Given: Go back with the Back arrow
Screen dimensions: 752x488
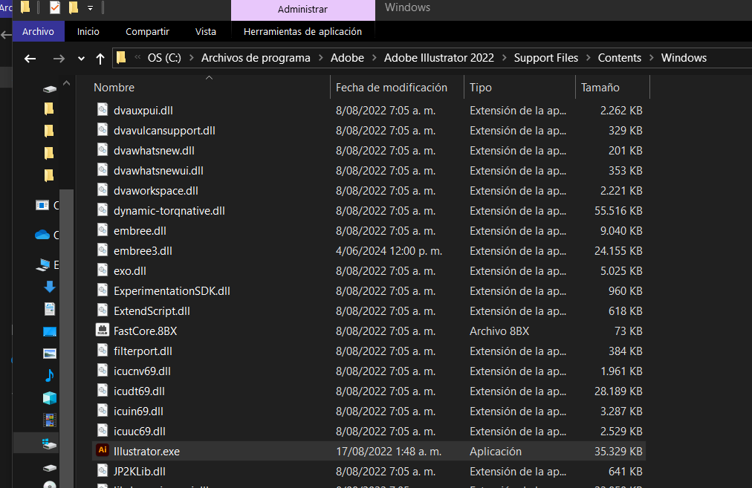Looking at the screenshot, I should pos(30,59).
